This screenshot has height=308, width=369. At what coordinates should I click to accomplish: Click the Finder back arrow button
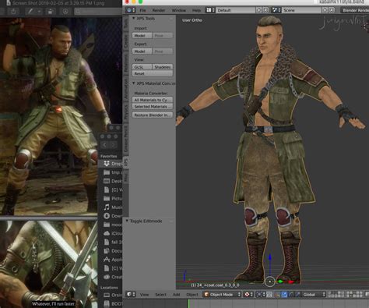pyautogui.click(x=105, y=145)
